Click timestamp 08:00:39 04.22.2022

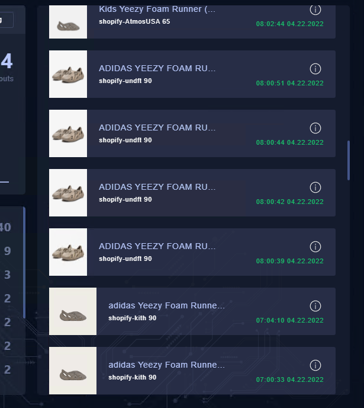[x=290, y=262]
